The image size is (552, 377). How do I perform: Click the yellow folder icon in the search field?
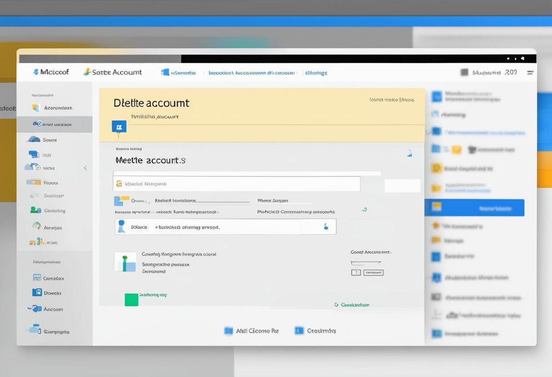119,184
